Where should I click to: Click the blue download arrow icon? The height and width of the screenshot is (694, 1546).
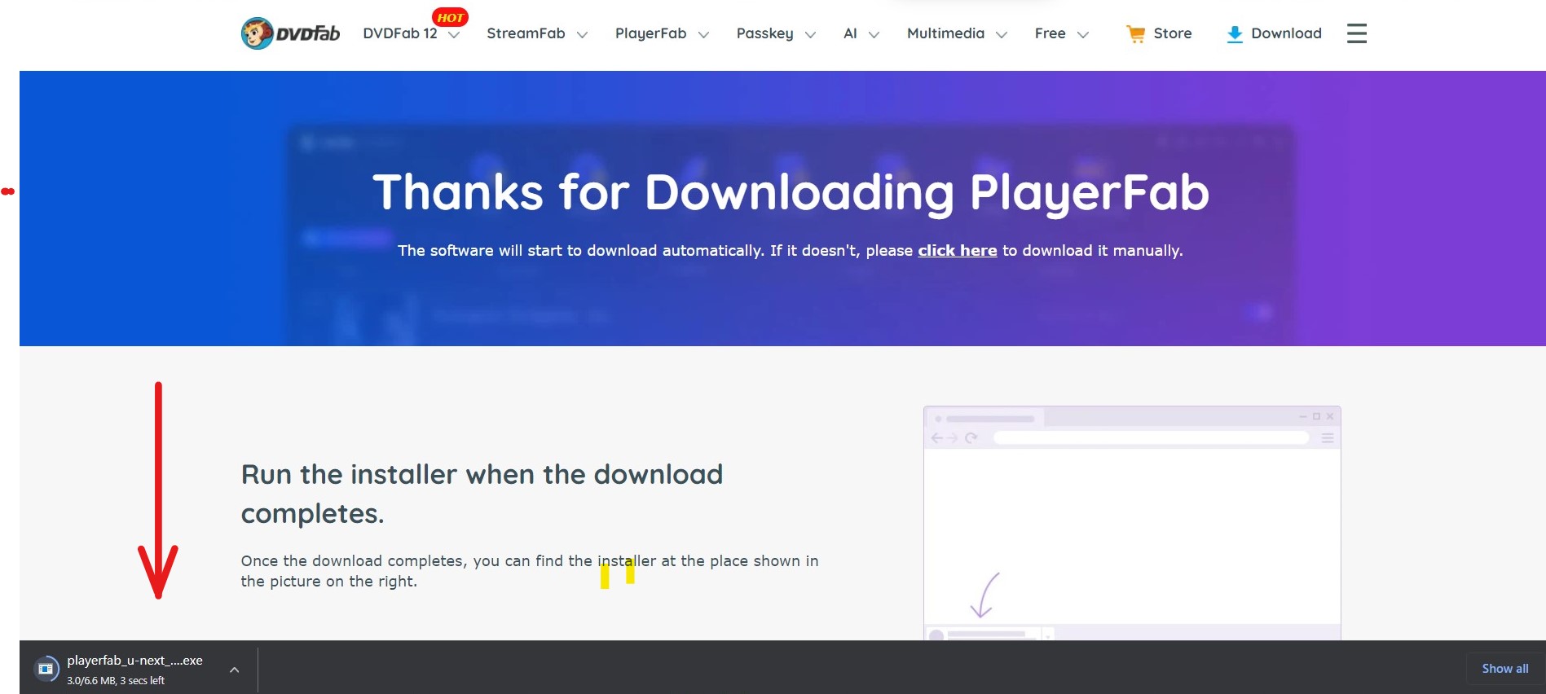1235,33
